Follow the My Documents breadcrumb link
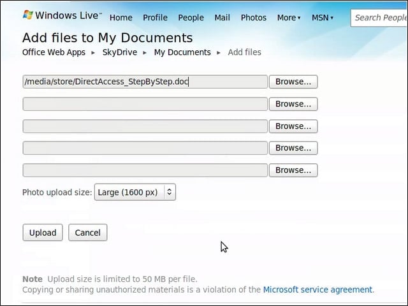The image size is (408, 306). [182, 52]
